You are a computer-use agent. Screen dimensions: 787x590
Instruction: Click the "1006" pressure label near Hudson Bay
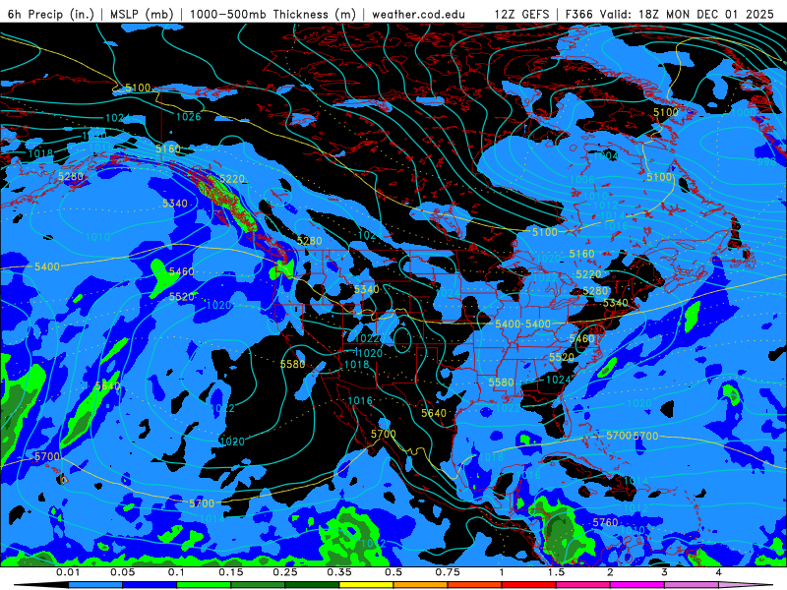581,180
